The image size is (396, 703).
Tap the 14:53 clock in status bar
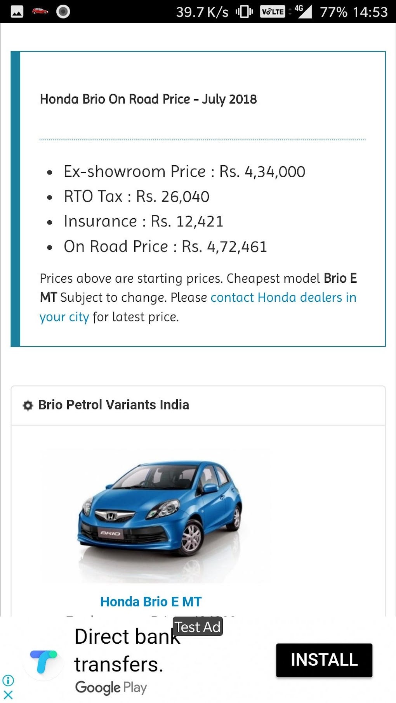point(370,12)
